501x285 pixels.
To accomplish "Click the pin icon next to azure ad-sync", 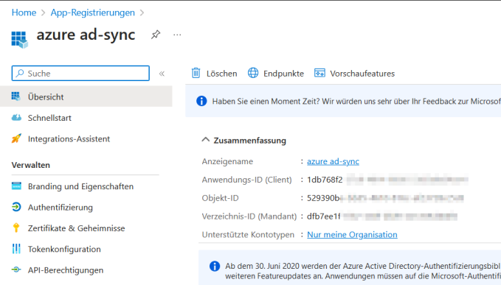I will (x=156, y=35).
